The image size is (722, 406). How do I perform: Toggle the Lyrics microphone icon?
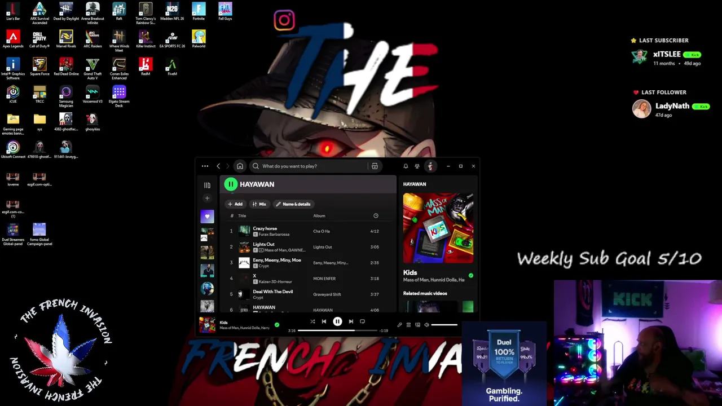399,325
